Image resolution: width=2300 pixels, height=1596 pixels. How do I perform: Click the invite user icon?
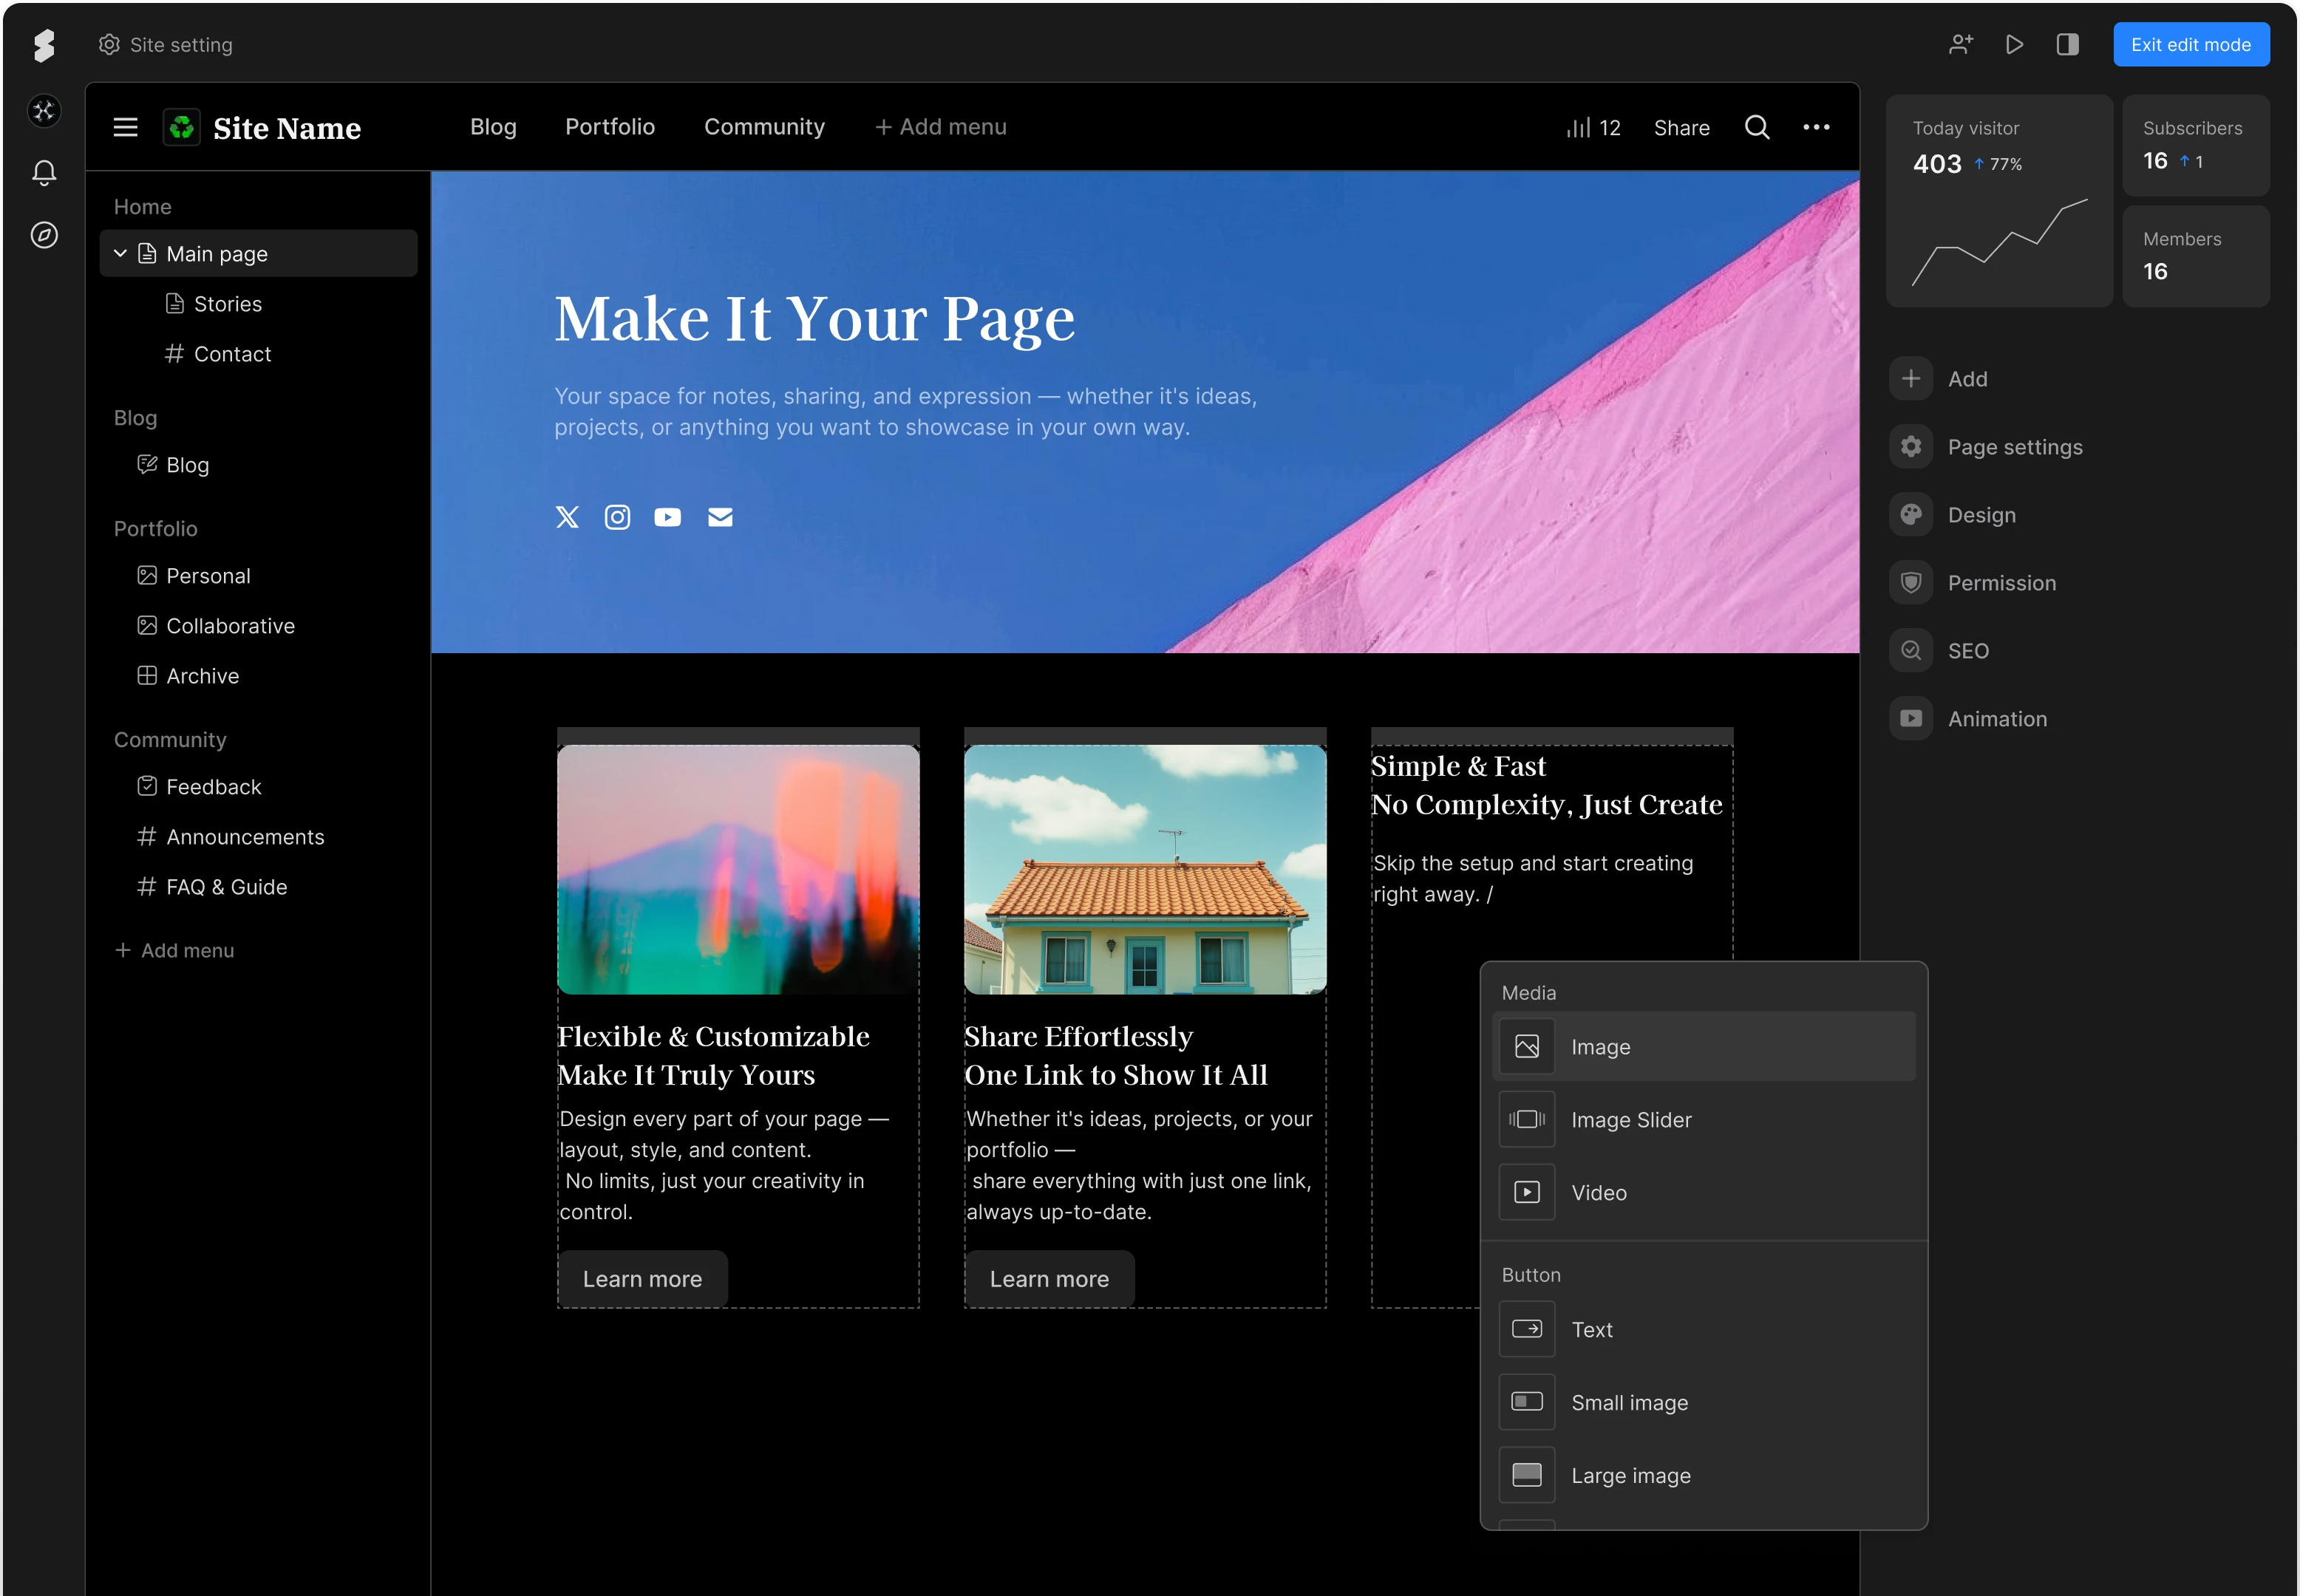(1960, 45)
